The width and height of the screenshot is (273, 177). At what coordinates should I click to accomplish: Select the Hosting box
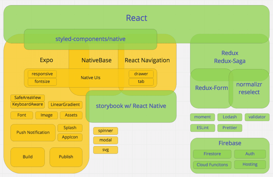250,164
